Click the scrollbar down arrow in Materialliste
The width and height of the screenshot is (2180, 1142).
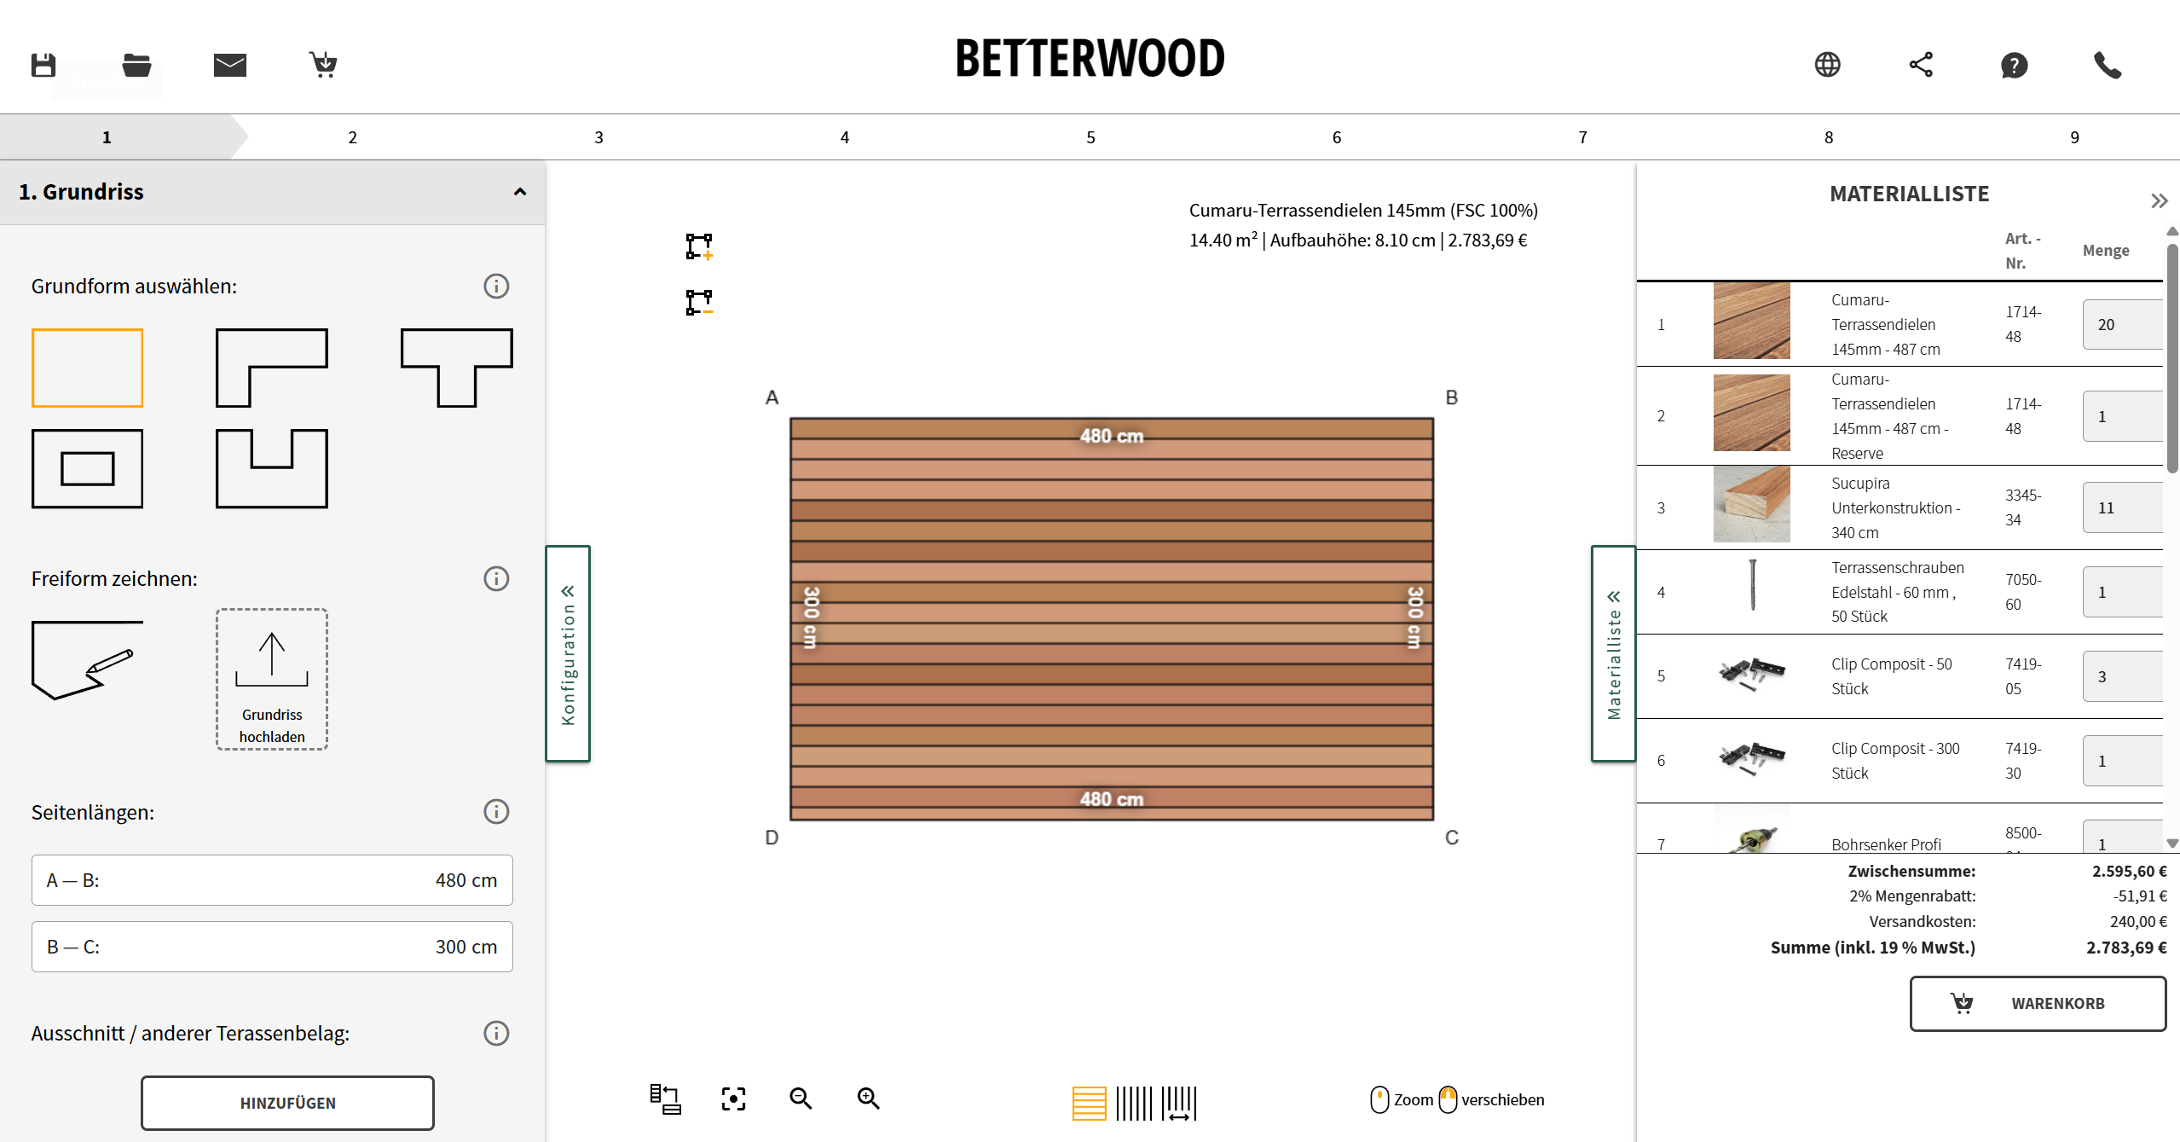[x=2172, y=843]
